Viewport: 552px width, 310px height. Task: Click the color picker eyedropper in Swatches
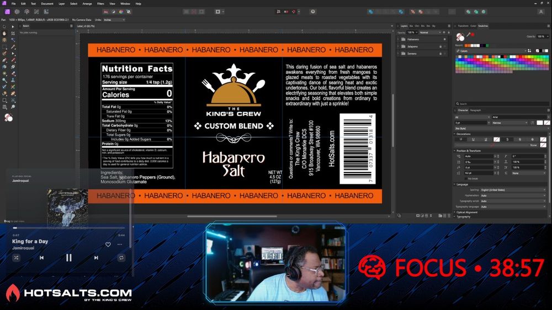[x=469, y=35]
